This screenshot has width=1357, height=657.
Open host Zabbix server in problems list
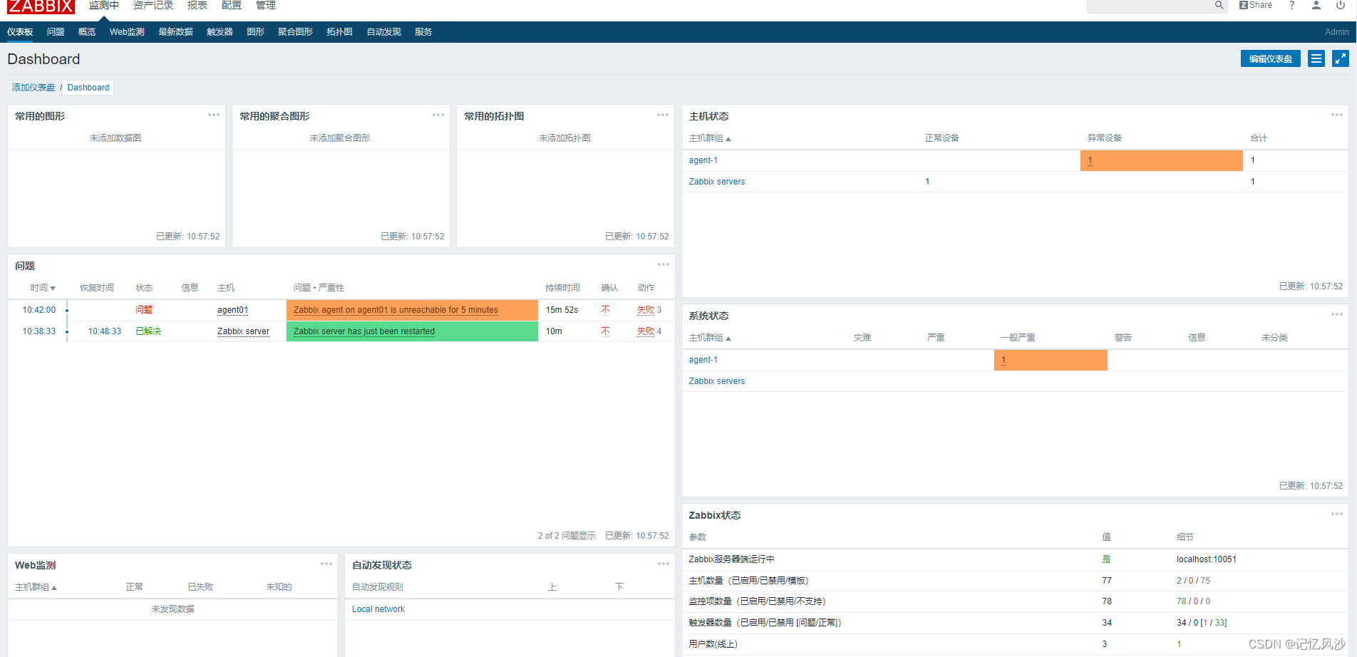(x=243, y=331)
